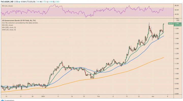Select the MA (50, close) indicator legend
Viewport: 183px width, 101px height.
click(7, 25)
